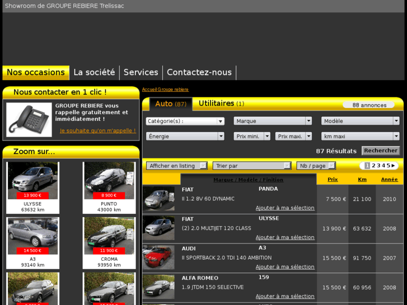
Task: Expand the Catégorie(s) dropdown
Action: click(185, 121)
